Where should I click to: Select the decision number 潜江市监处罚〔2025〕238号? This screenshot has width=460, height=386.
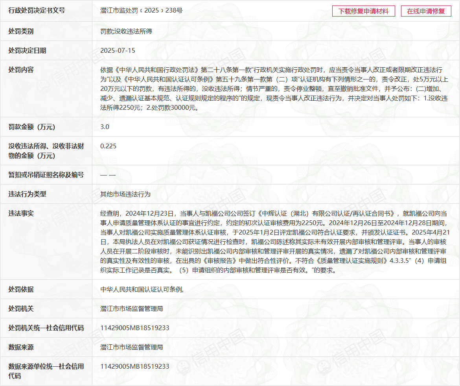pos(141,11)
